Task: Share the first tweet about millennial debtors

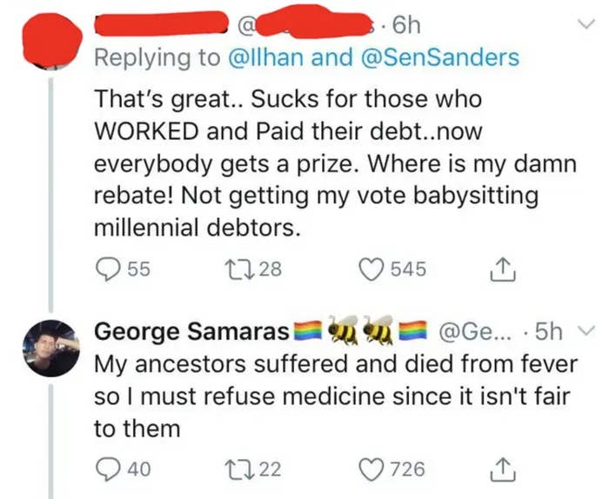Action: tap(502, 269)
